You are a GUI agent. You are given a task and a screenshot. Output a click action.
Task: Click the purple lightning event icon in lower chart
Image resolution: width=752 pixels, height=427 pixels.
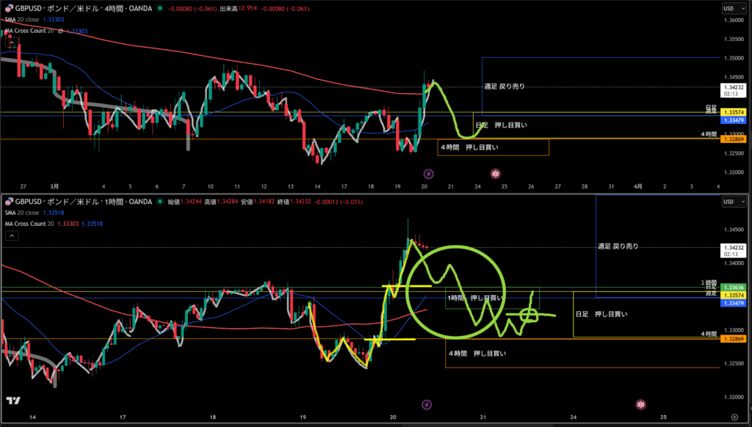[428, 404]
